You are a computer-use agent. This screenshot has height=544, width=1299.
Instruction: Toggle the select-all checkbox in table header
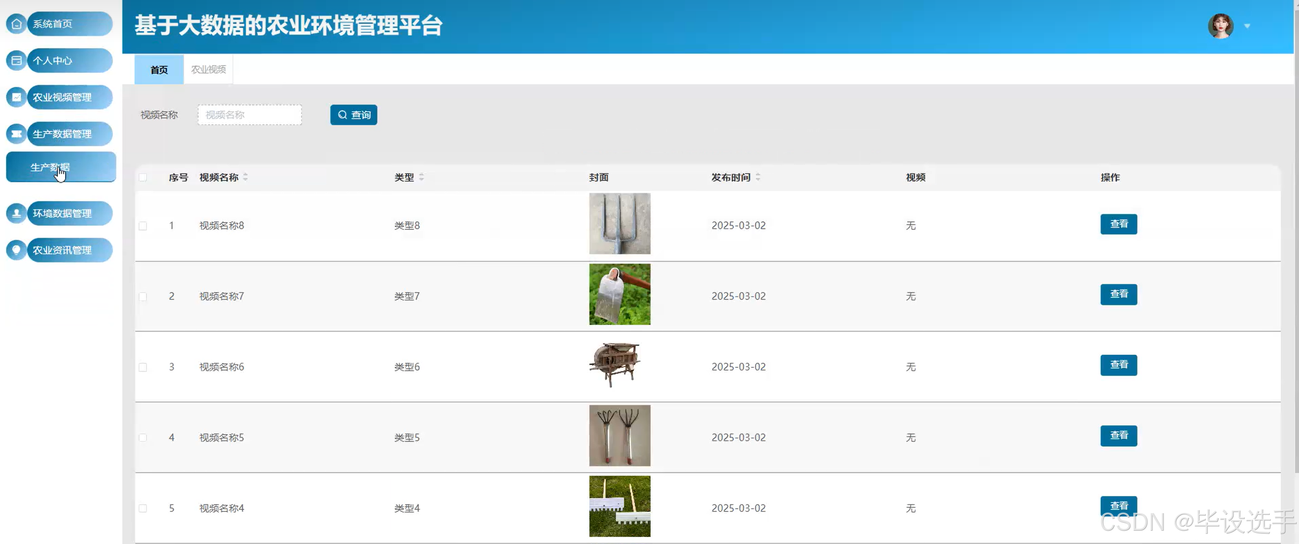pyautogui.click(x=143, y=177)
